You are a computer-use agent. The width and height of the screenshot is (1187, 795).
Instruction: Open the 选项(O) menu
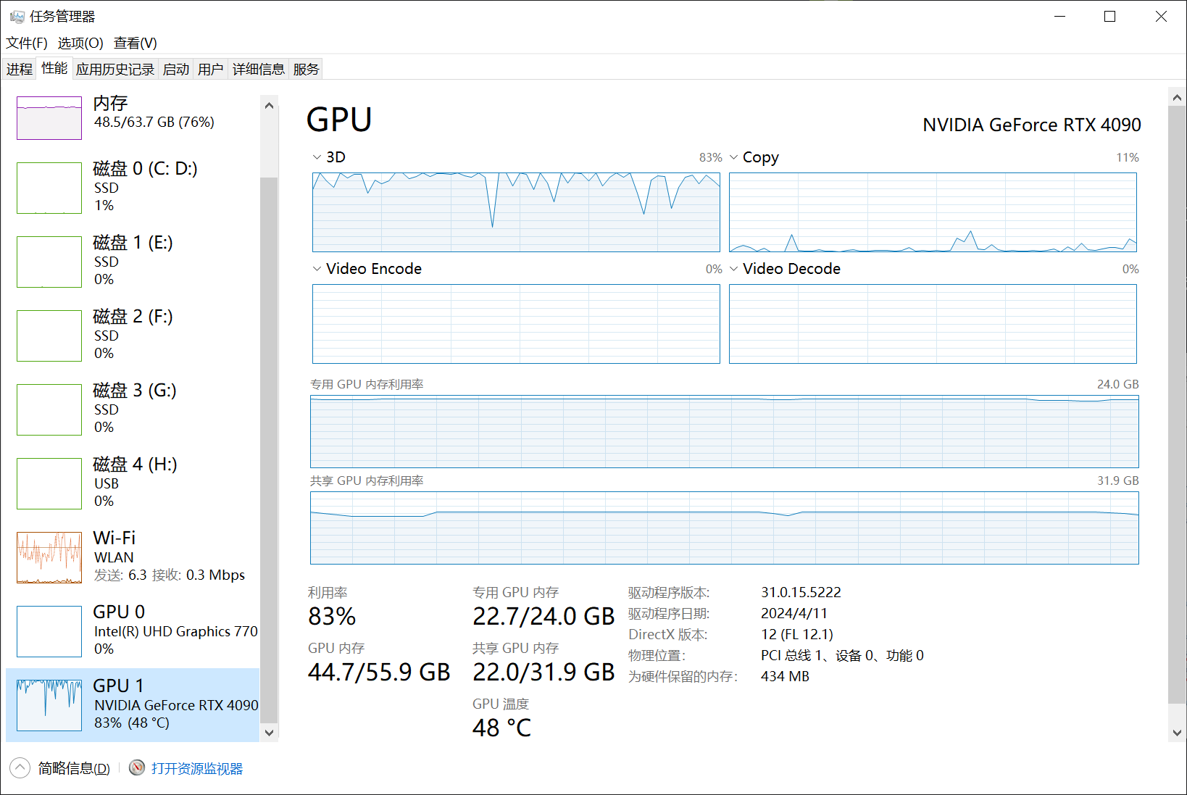point(80,43)
